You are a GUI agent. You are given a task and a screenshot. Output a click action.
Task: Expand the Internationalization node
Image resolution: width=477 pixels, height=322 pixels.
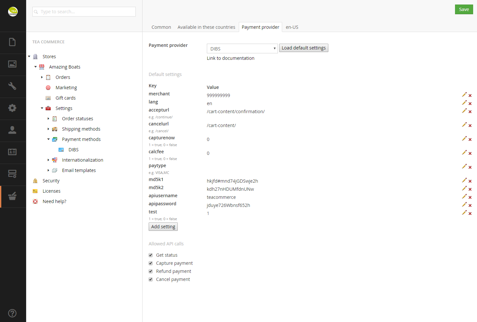[48, 160]
